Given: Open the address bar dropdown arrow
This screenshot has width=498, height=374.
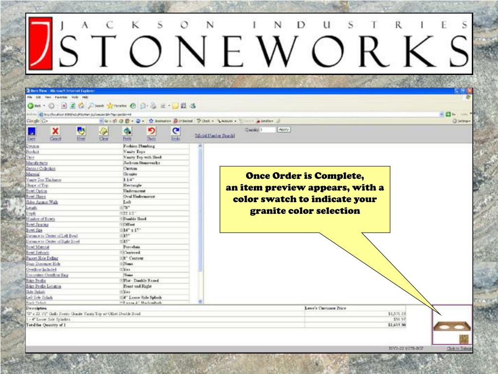Looking at the screenshot, I should [441, 114].
